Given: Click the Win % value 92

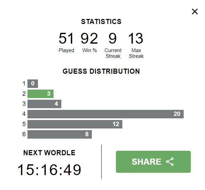Looking at the screenshot, I should [x=89, y=39].
